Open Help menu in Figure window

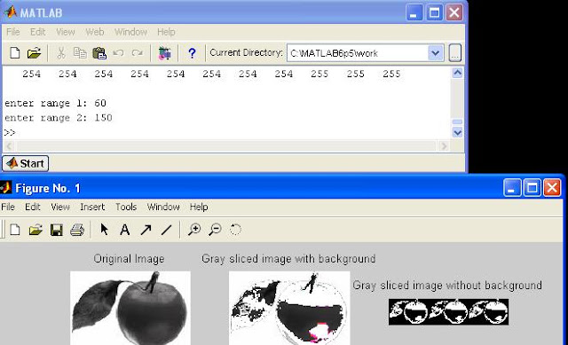[x=199, y=207]
